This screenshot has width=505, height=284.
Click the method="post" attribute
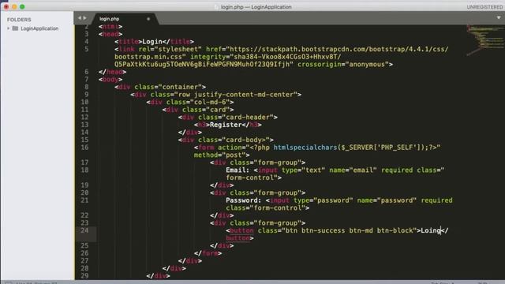[219, 155]
